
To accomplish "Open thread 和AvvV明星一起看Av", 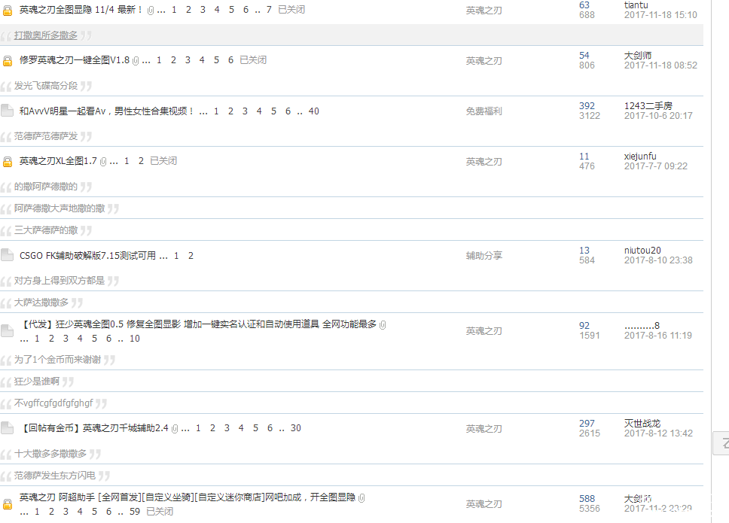I will coord(106,111).
